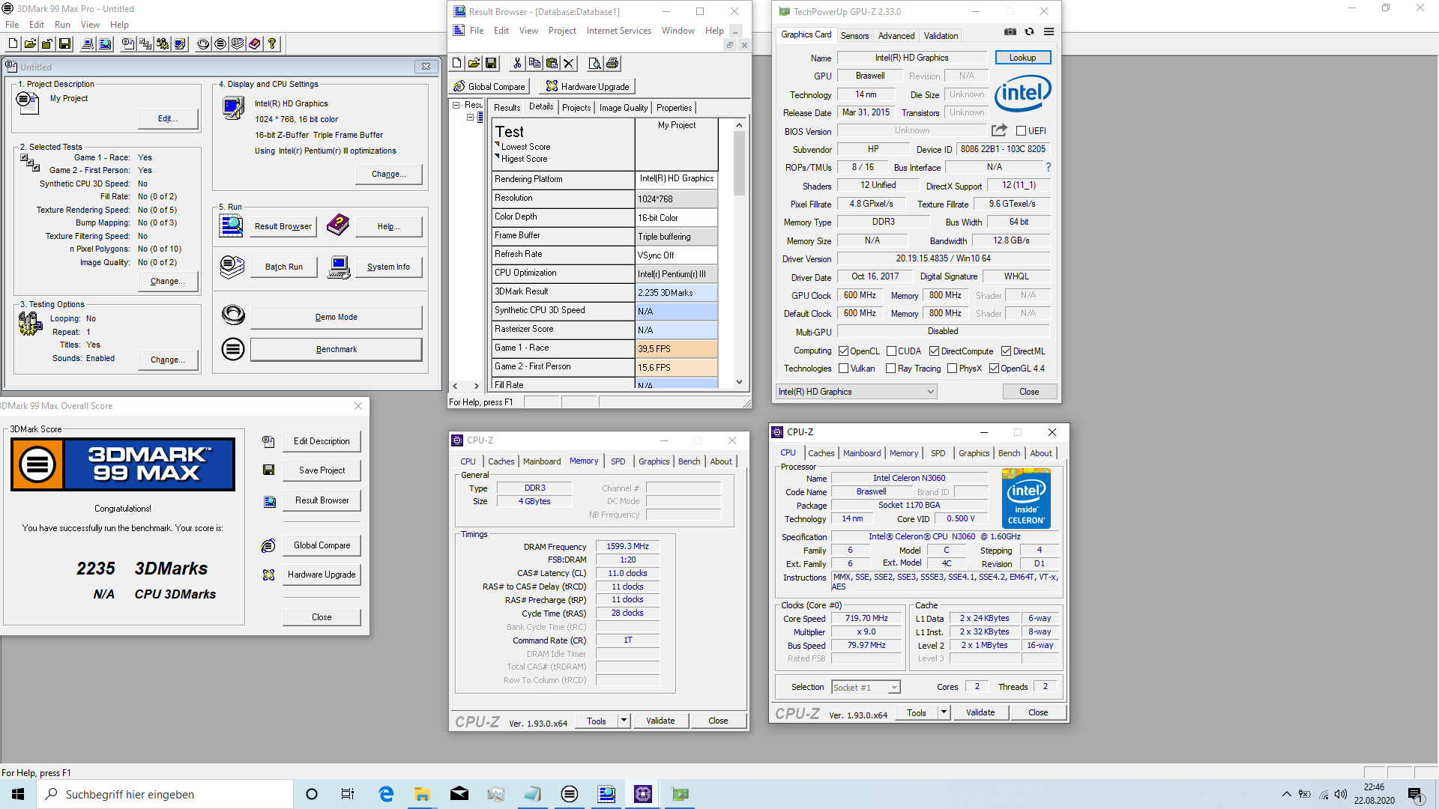Screen dimensions: 1439x809
Task: Toggle OpenCL checkbox in GPU-Z
Action: pos(843,351)
